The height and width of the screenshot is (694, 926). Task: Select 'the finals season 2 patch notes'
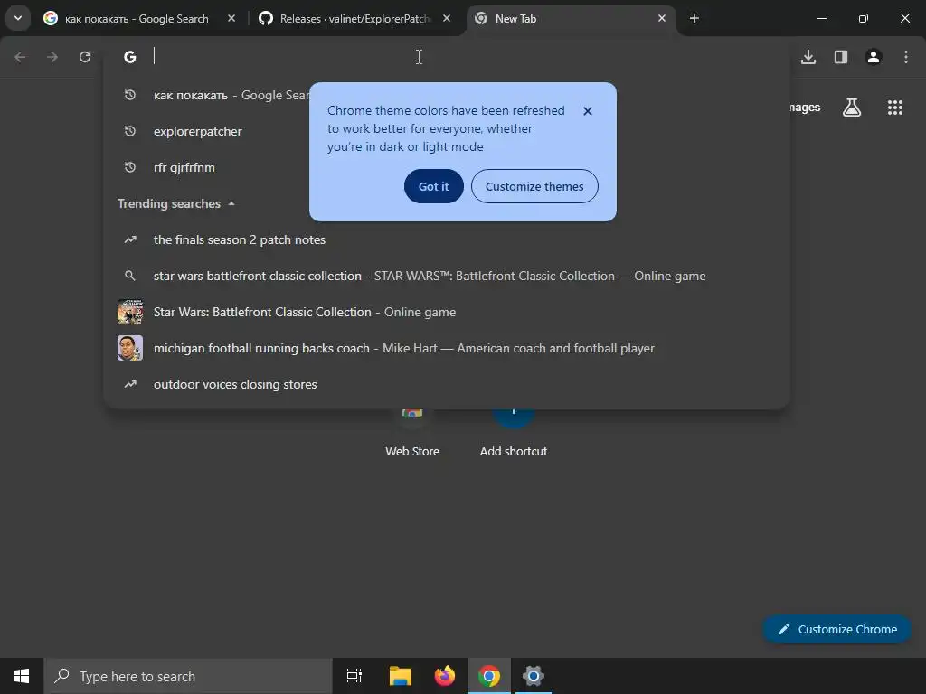click(x=447, y=239)
